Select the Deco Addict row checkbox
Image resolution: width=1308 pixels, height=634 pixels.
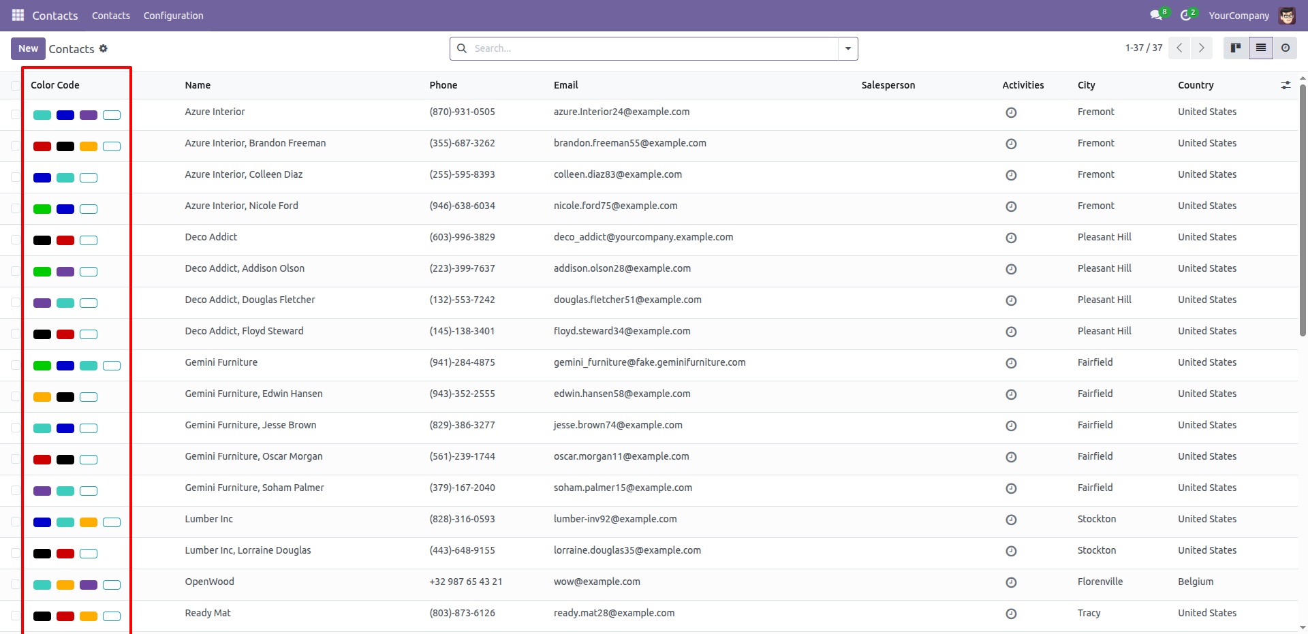16,240
